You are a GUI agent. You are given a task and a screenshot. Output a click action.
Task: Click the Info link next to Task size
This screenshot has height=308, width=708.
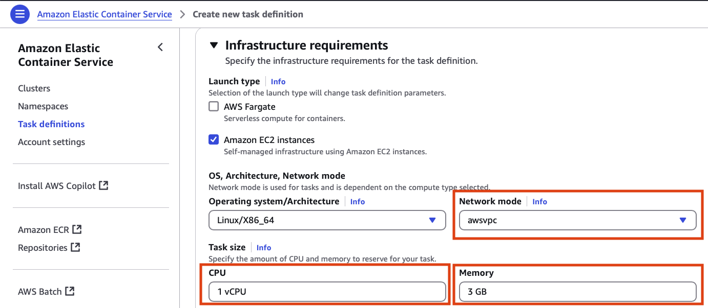(264, 248)
